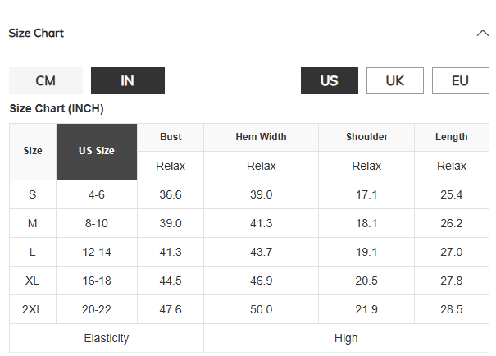
Task: Click the 20-22 US size cell
Action: 97,309
